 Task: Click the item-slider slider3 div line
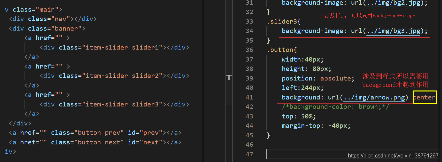click(114, 104)
